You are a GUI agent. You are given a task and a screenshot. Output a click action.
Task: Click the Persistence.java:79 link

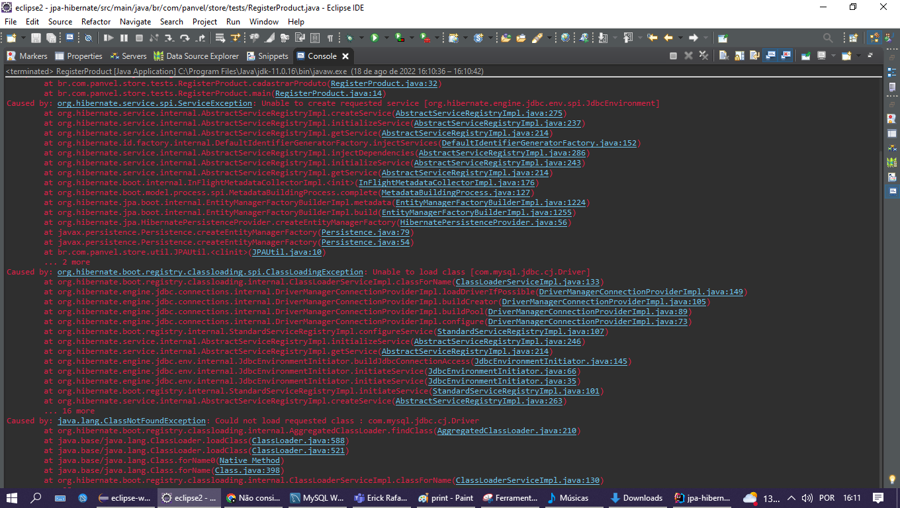tap(365, 232)
